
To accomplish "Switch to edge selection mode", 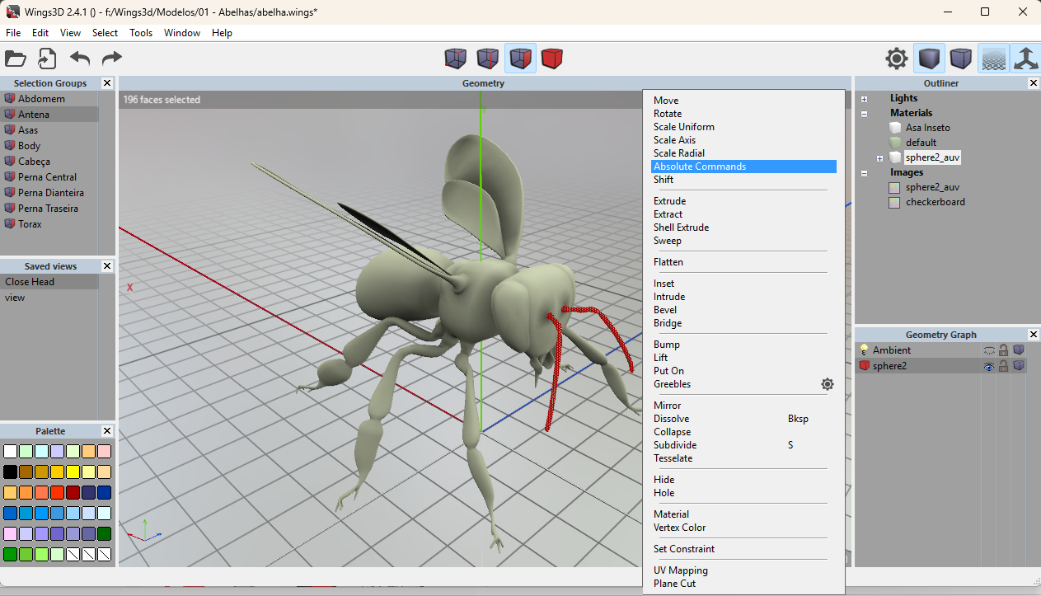I will 488,59.
